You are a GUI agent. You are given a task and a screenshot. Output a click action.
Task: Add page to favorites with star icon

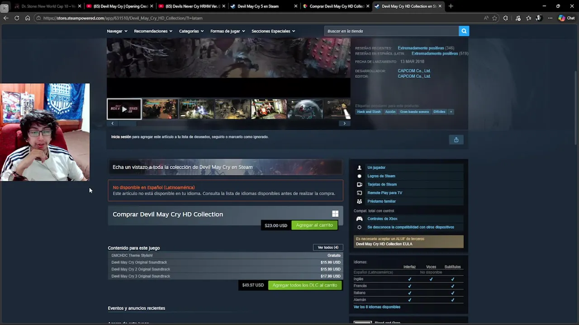click(x=495, y=18)
